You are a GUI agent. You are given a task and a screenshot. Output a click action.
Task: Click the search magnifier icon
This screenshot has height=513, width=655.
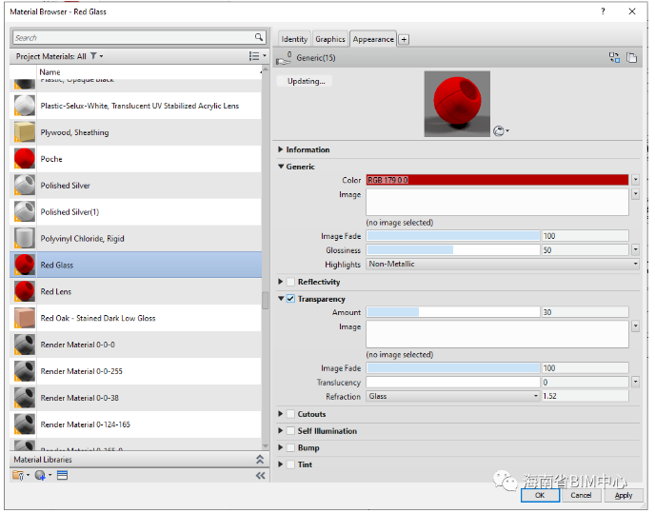259,38
